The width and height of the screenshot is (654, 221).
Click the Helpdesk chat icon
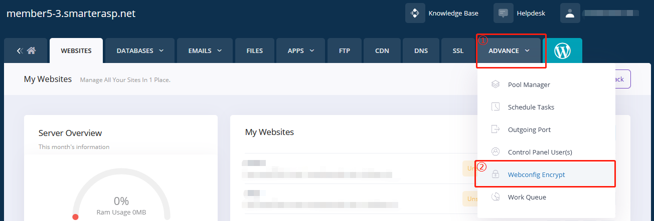(503, 13)
